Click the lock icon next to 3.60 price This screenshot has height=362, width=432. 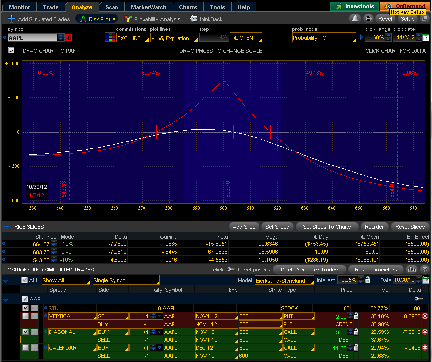coord(356,332)
